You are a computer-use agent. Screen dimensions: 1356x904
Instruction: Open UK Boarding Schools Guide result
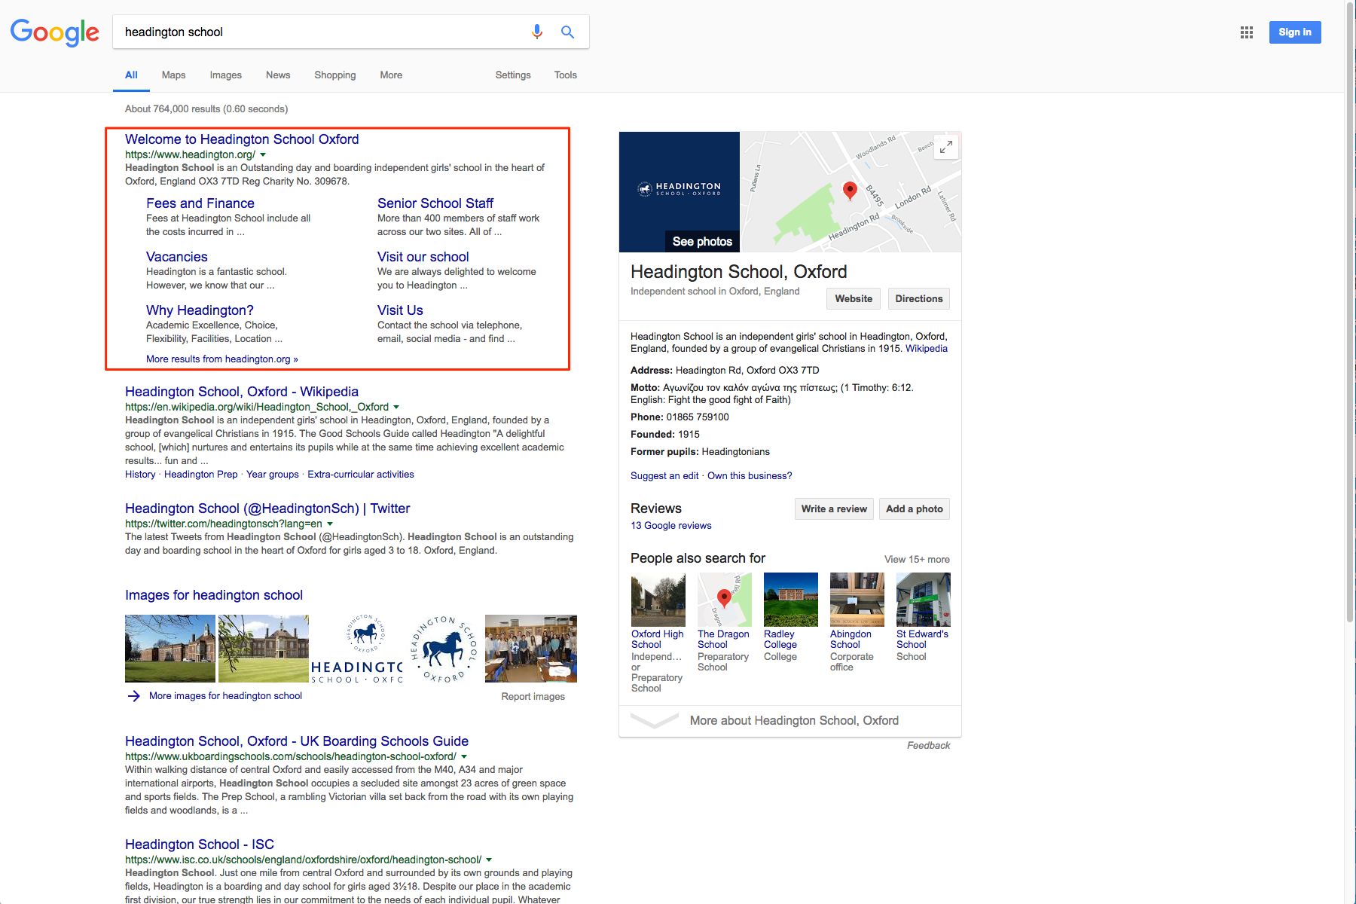[297, 741]
